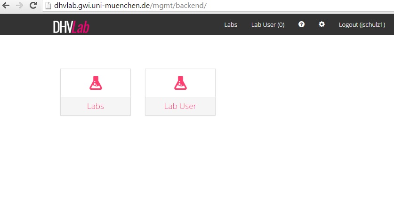
Task: Open help via question mark icon
Action: click(x=301, y=24)
